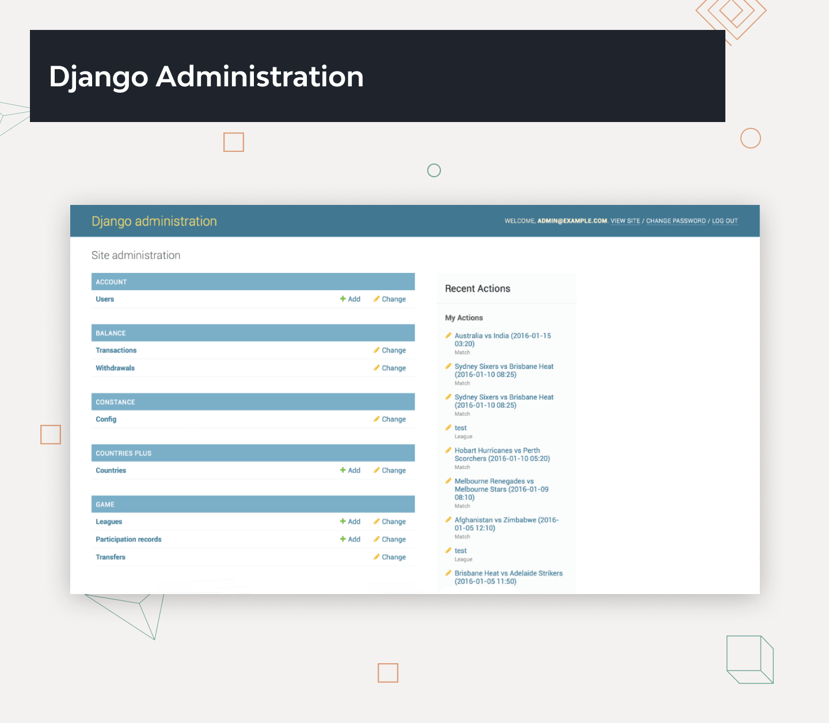Click the View Site link in header
This screenshot has height=723, width=829.
[x=625, y=221]
